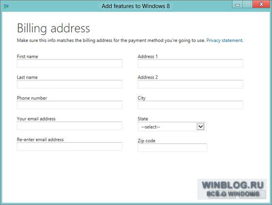272x205 pixels.
Task: Close the Add features to Windows 8 window
Action: click(x=261, y=4)
